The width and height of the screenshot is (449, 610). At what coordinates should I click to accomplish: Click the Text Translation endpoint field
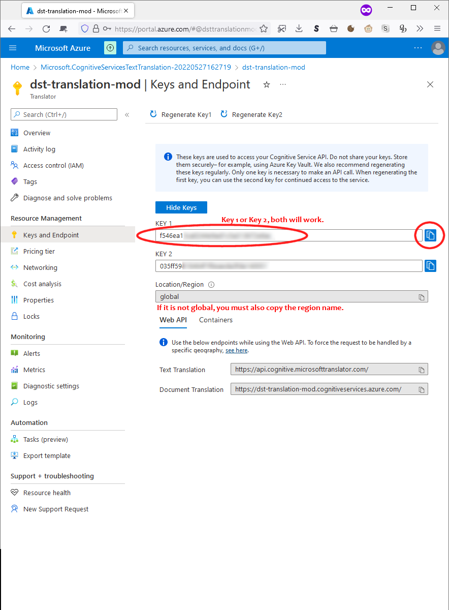[x=329, y=370]
